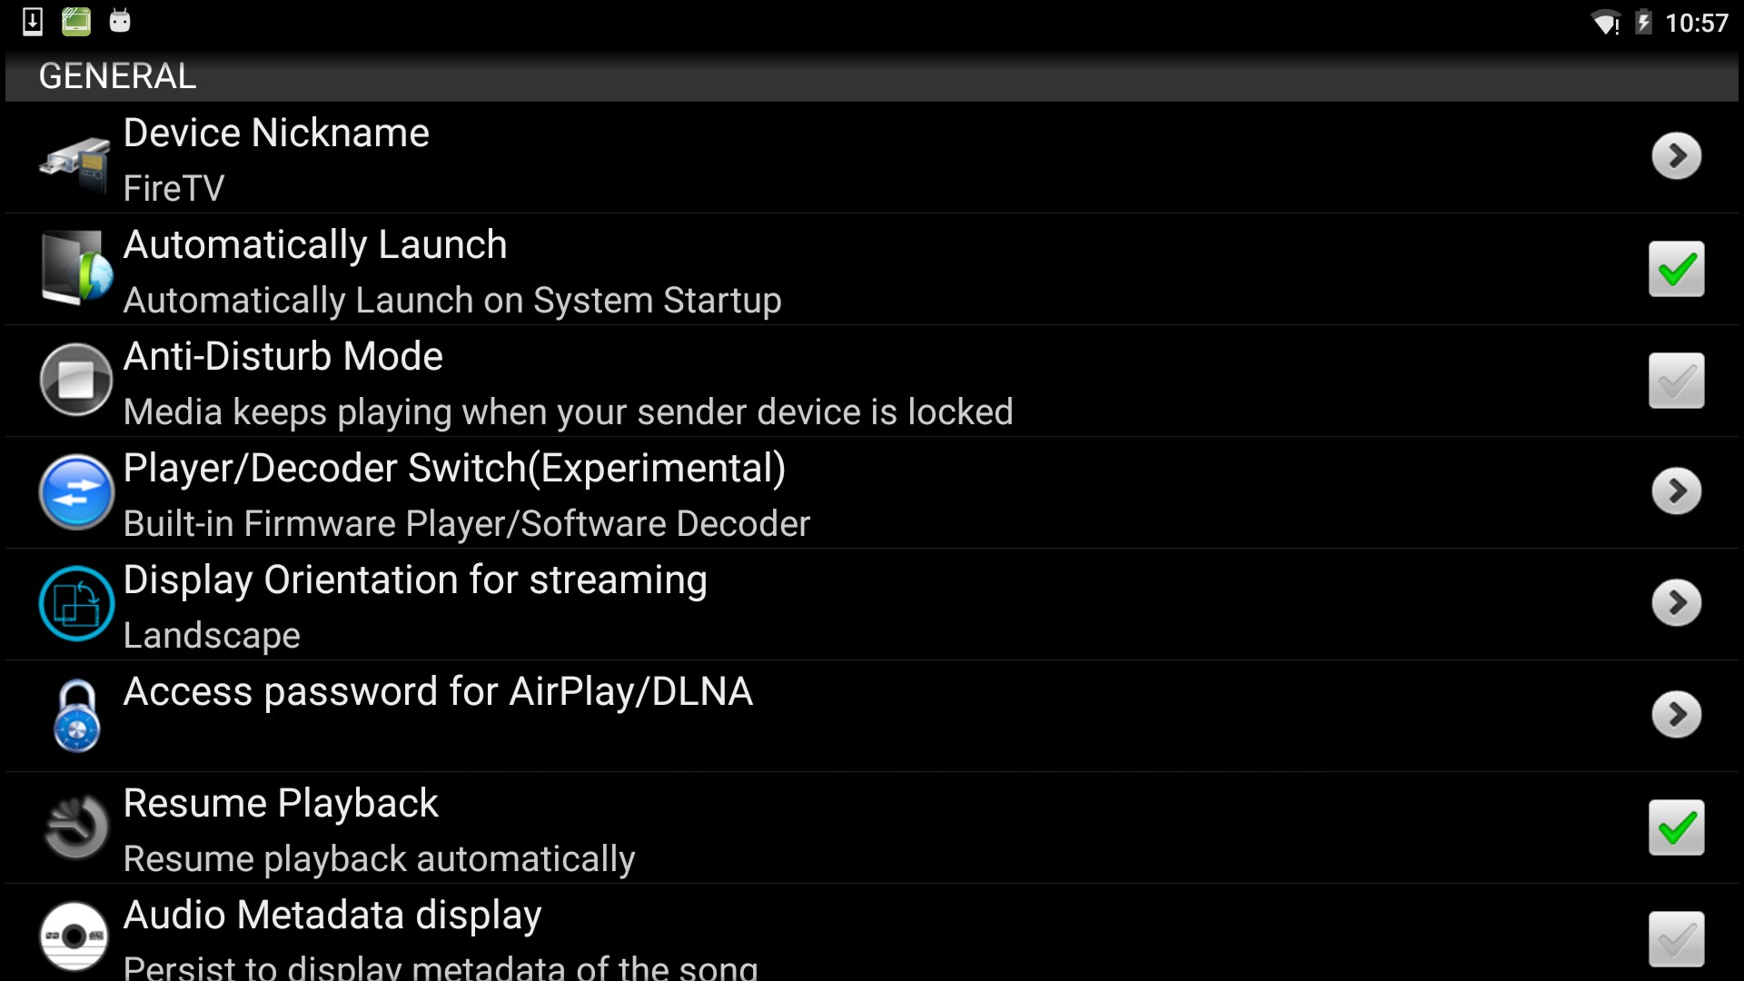Enable the Anti-Disturb Mode checkbox
The image size is (1744, 981).
pyautogui.click(x=1676, y=381)
